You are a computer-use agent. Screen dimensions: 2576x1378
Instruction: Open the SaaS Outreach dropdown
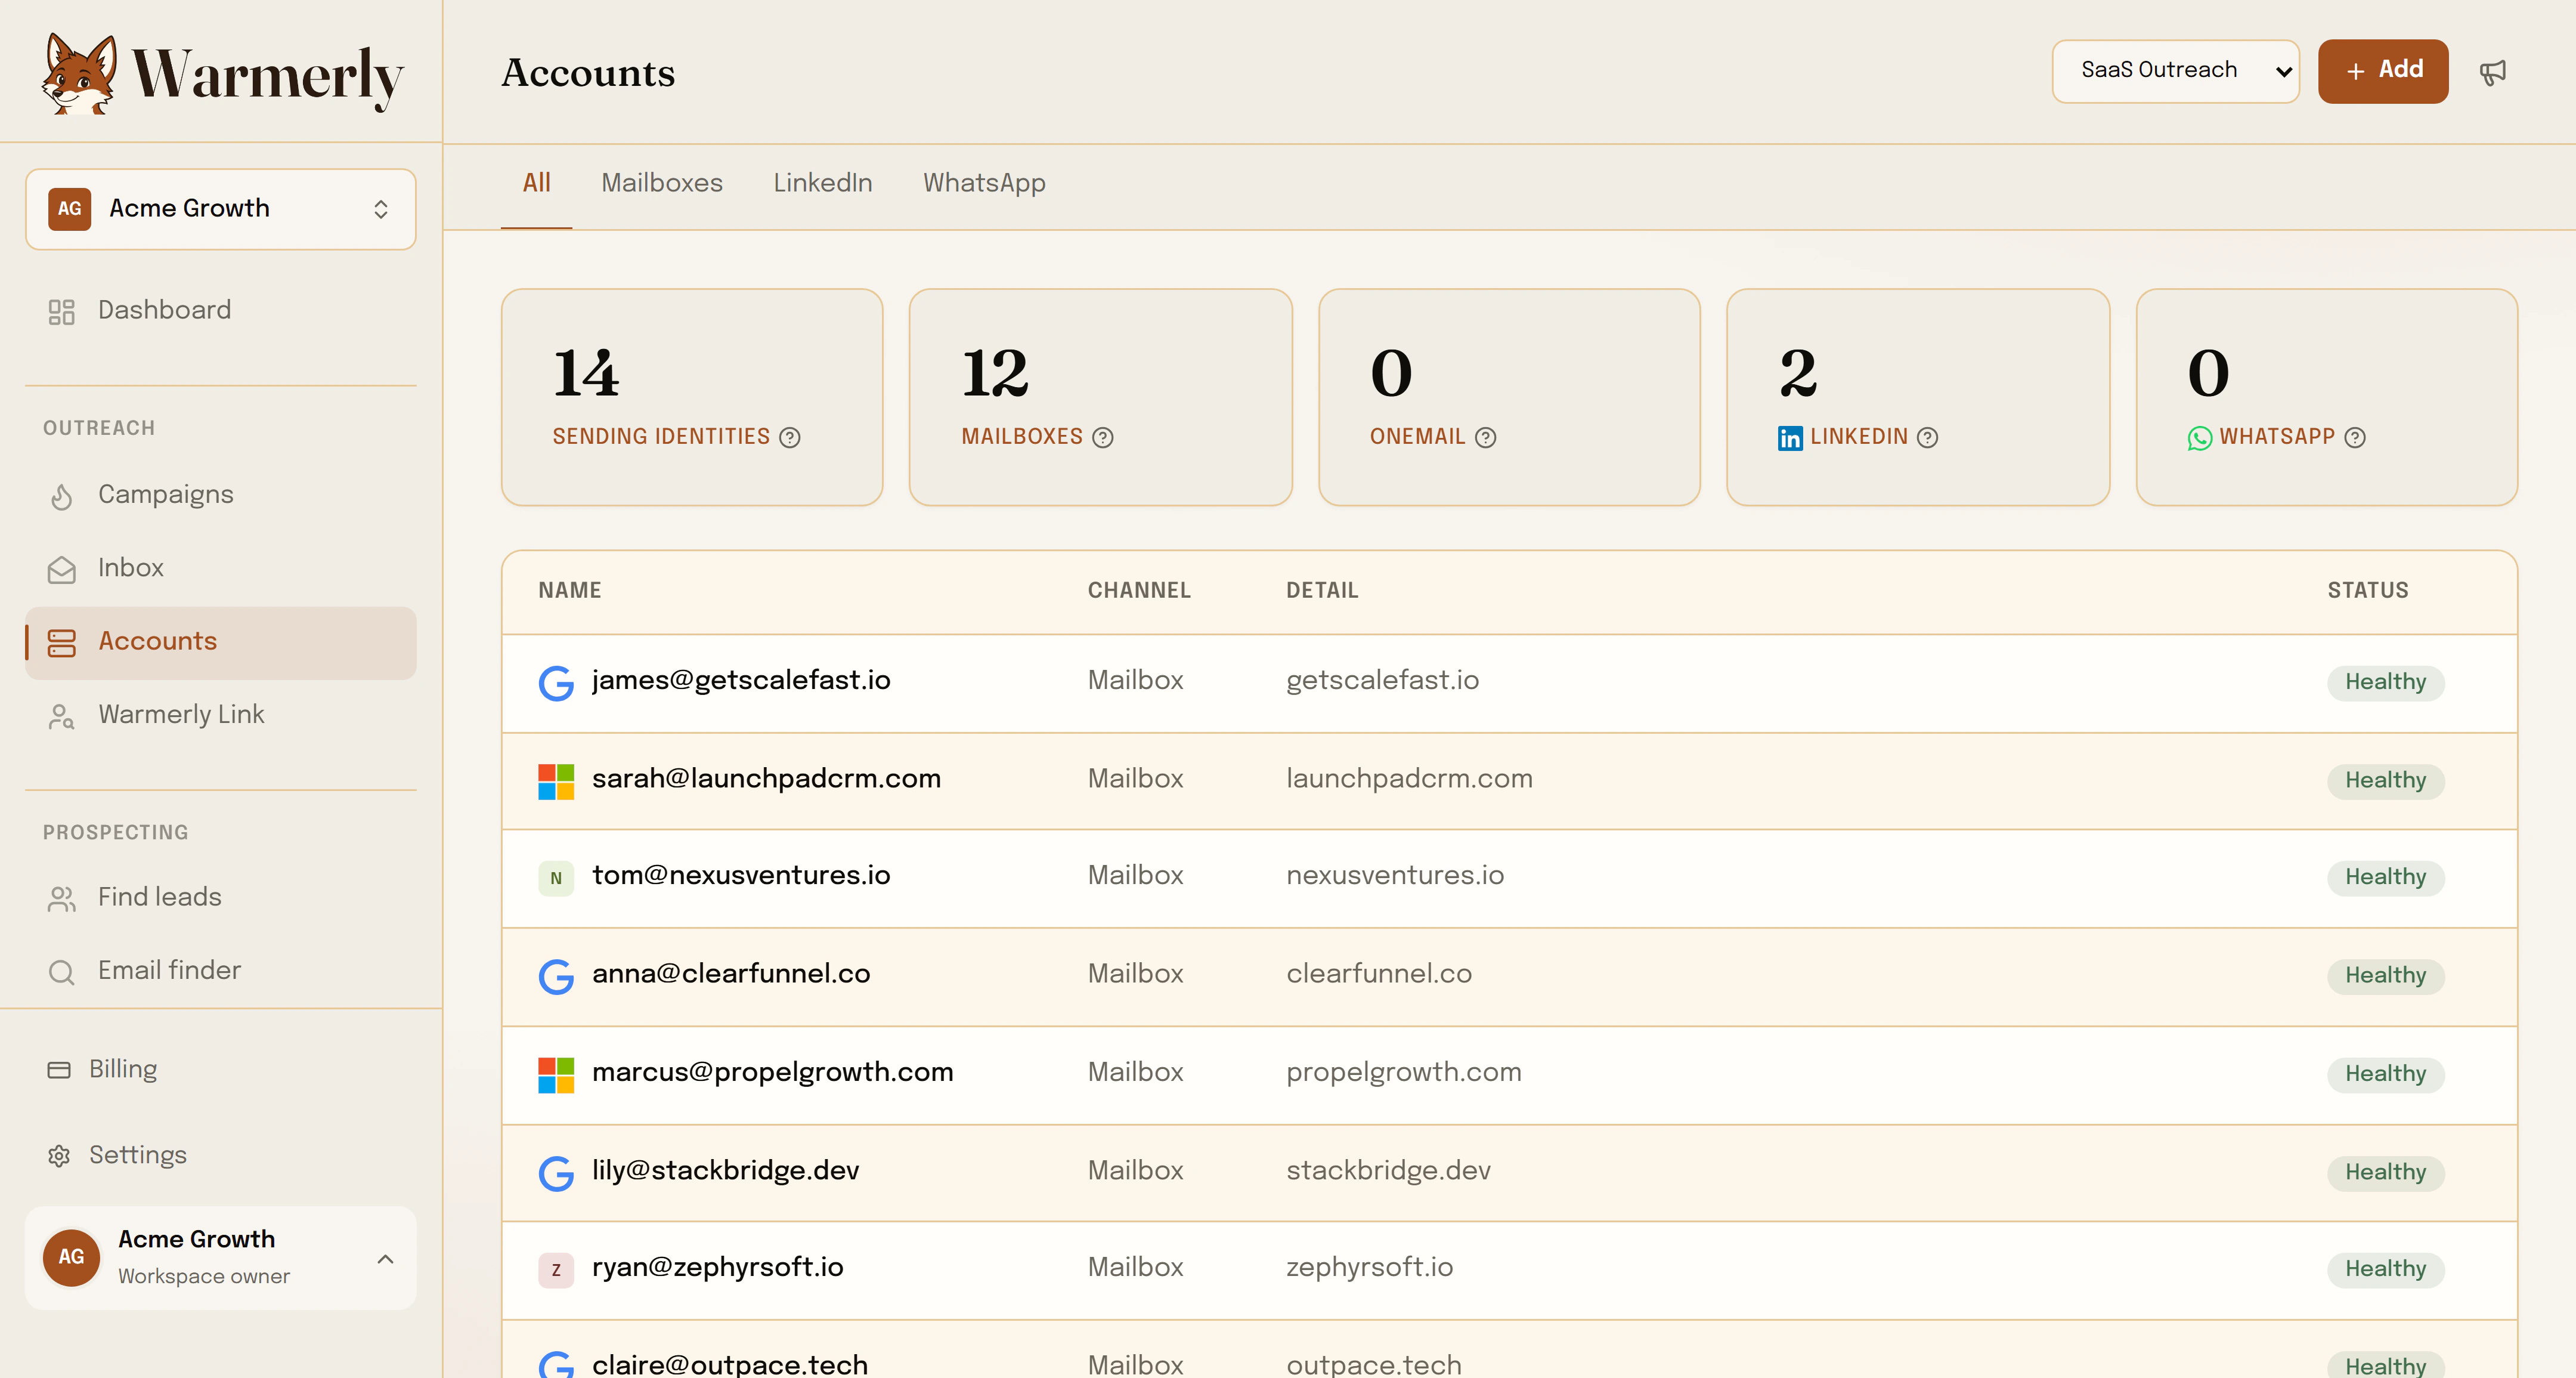[2175, 71]
